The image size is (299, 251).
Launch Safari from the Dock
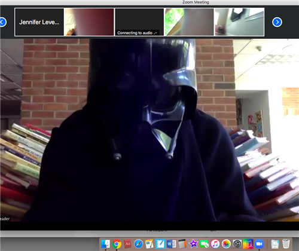click(138, 244)
